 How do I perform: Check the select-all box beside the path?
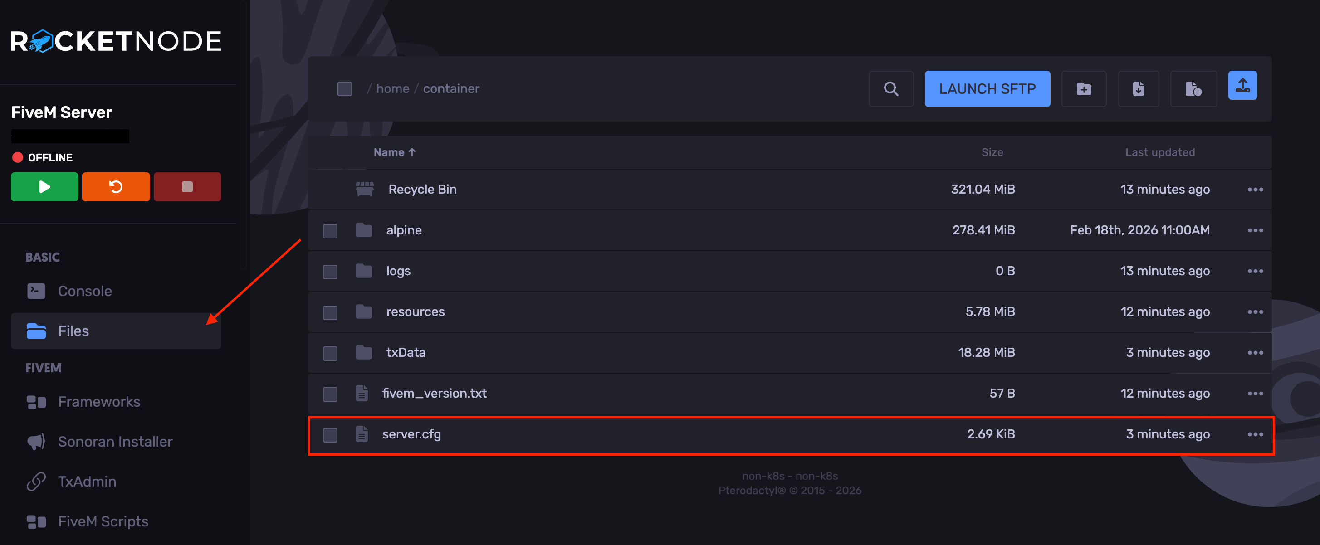point(344,88)
